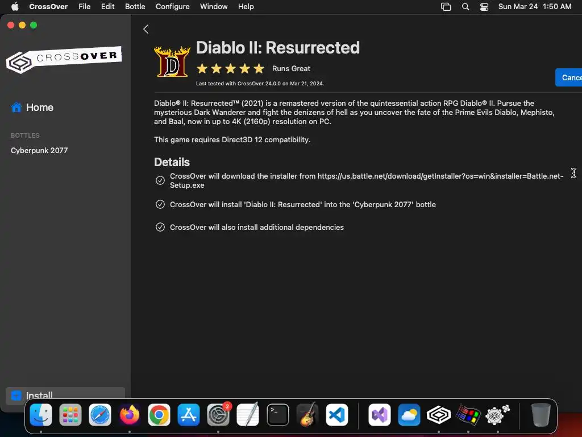Click the bottle install checkmark detail
Screen dimensions: 582x437
(160, 204)
